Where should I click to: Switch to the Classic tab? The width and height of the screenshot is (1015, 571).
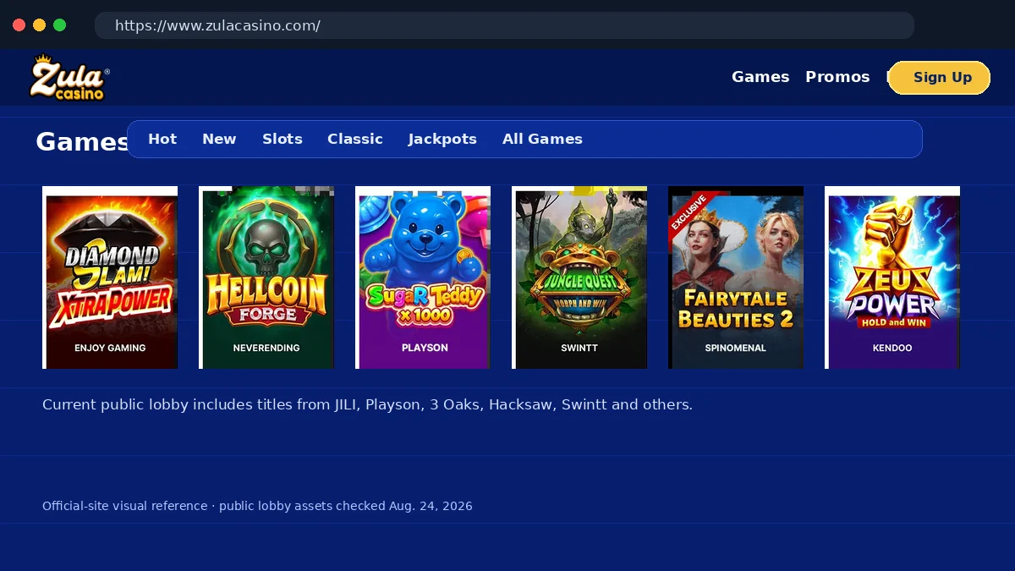pos(355,139)
